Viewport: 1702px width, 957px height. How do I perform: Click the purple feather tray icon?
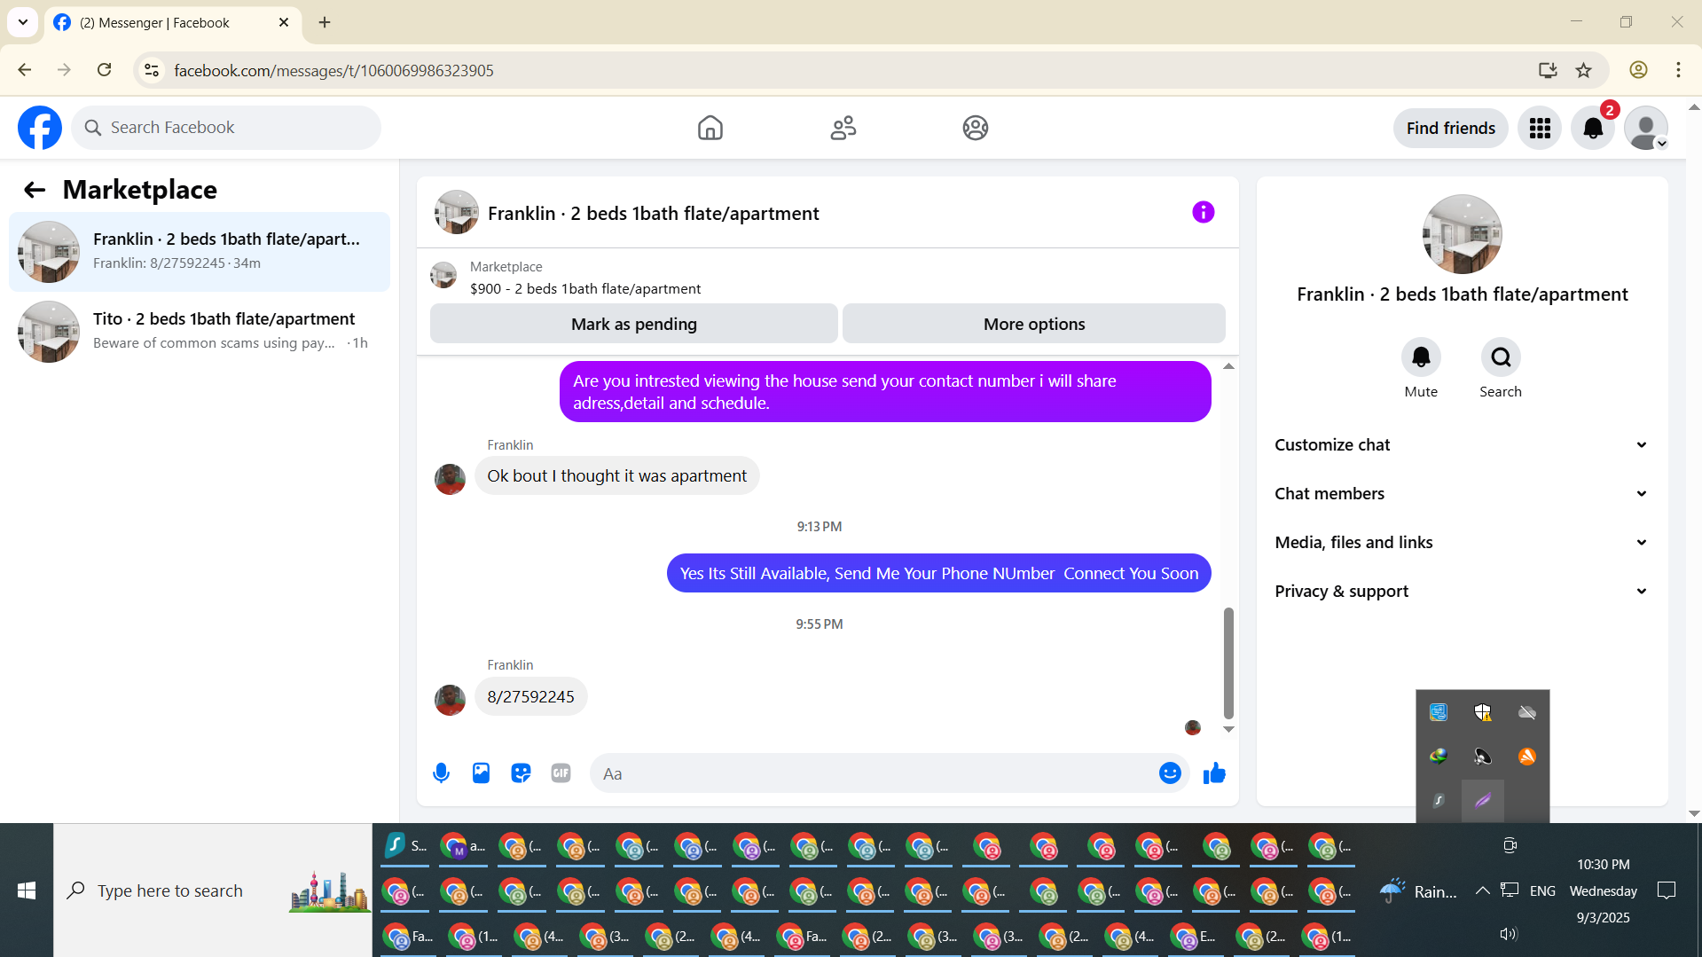pyautogui.click(x=1483, y=801)
